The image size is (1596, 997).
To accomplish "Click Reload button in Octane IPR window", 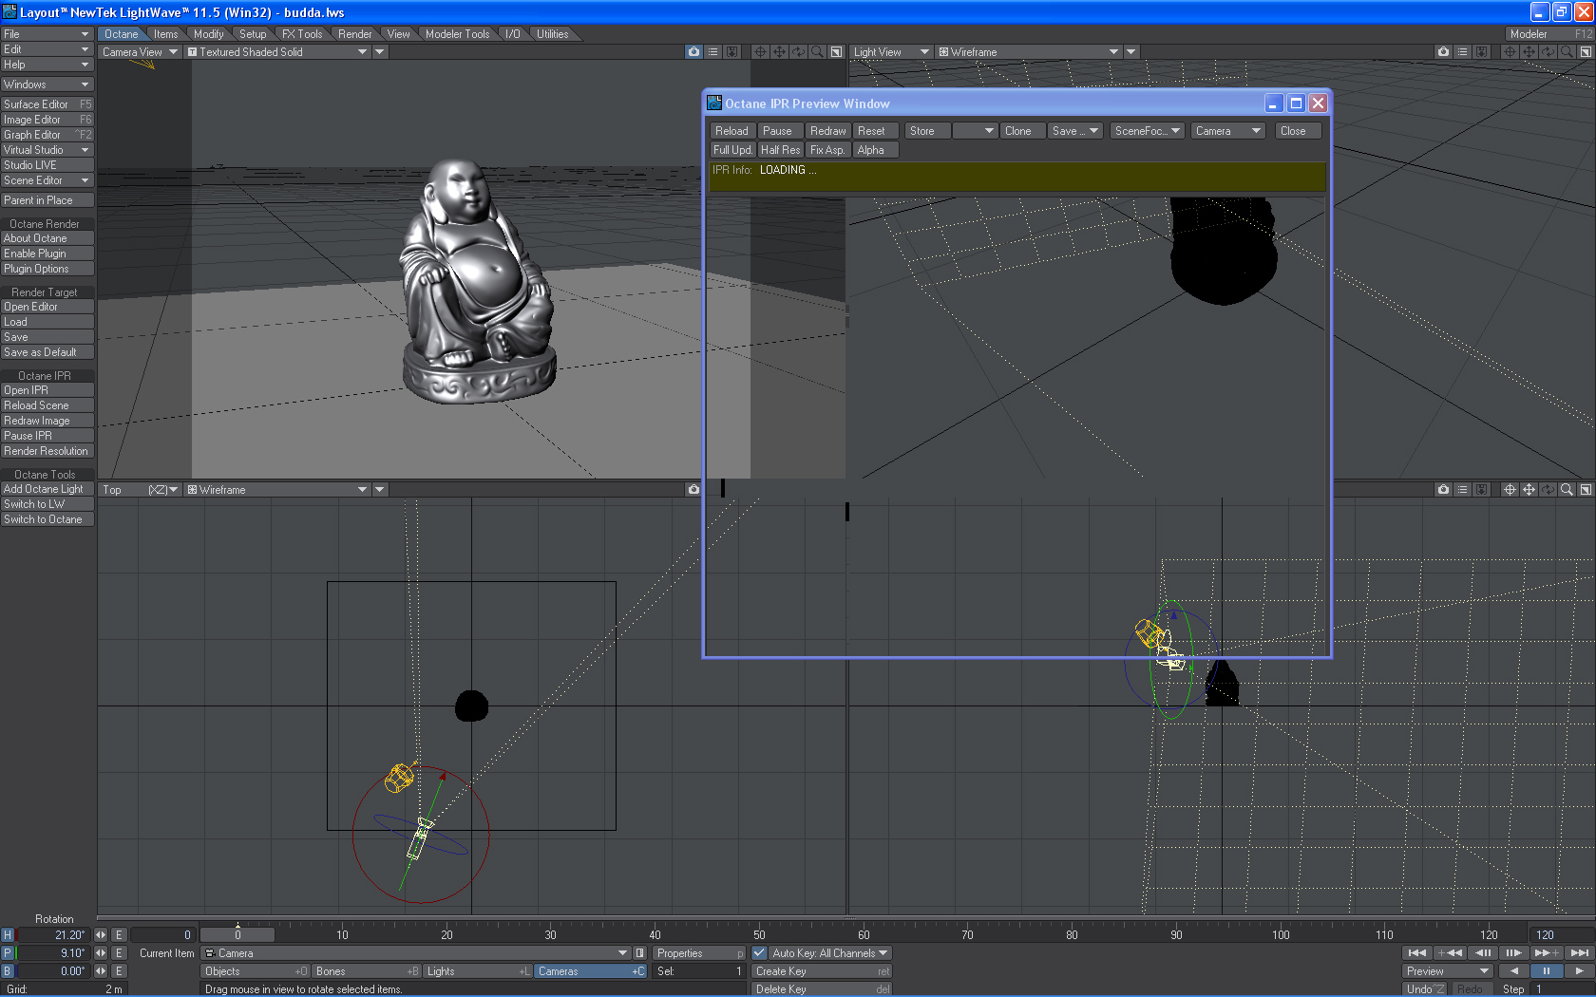I will (x=731, y=131).
